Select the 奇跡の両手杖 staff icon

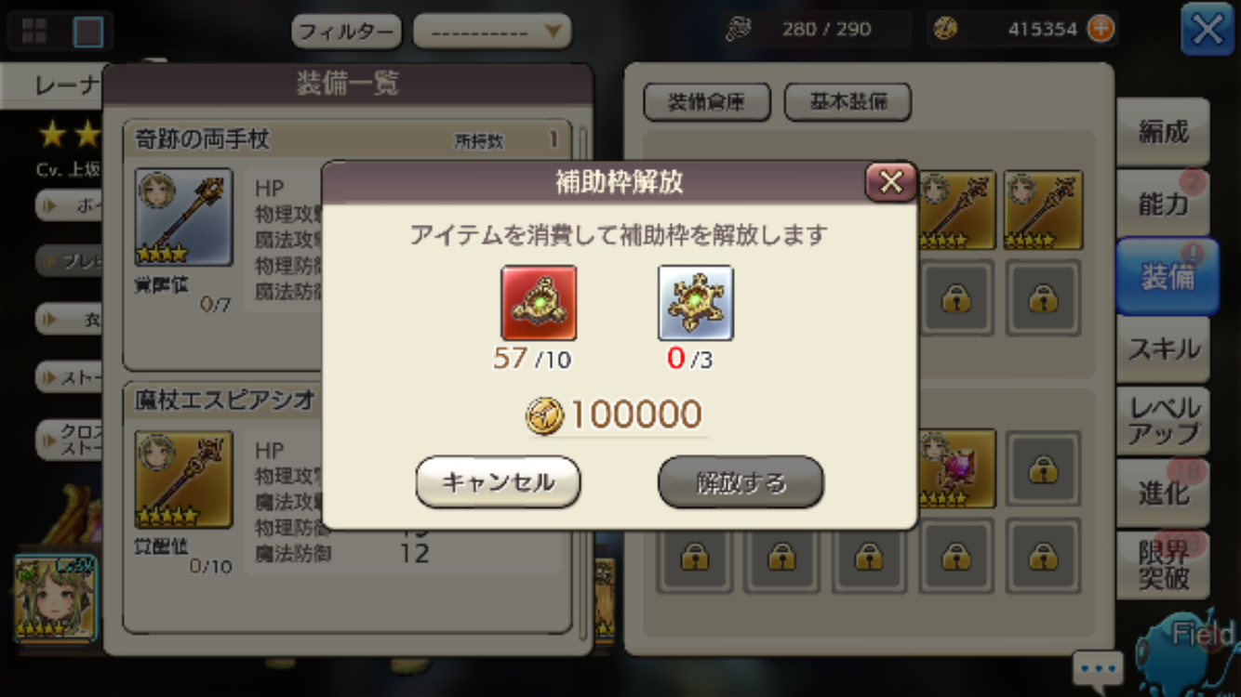coord(183,217)
